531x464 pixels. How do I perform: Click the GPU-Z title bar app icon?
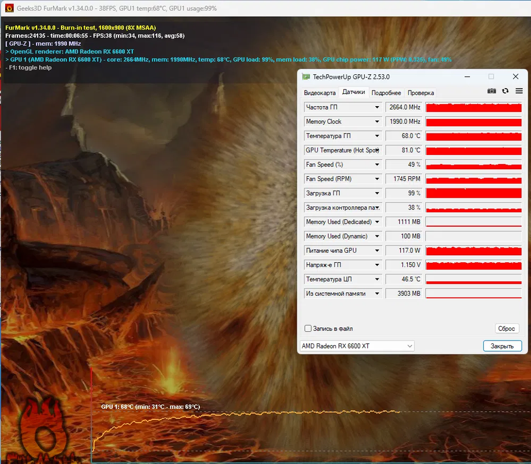[x=306, y=77]
